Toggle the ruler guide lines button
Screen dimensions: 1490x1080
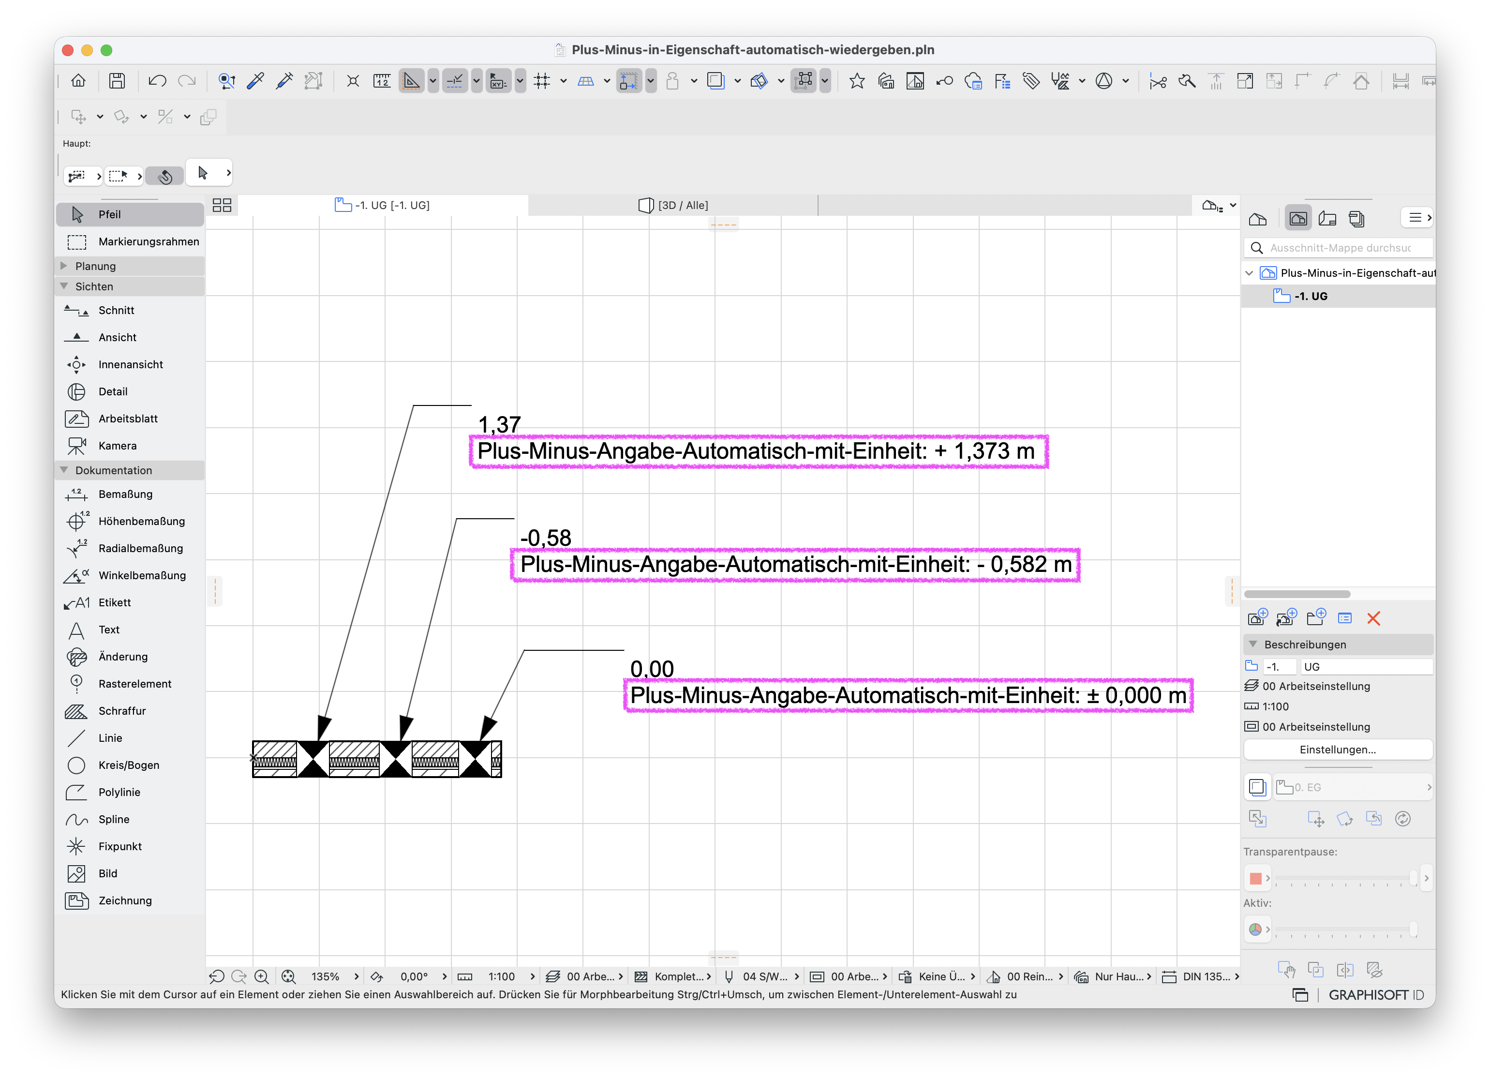click(x=411, y=81)
